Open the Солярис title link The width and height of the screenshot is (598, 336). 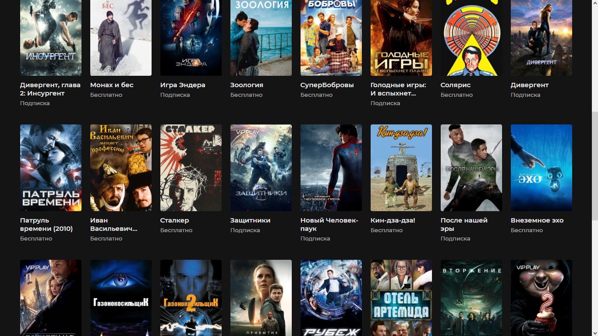coord(456,85)
